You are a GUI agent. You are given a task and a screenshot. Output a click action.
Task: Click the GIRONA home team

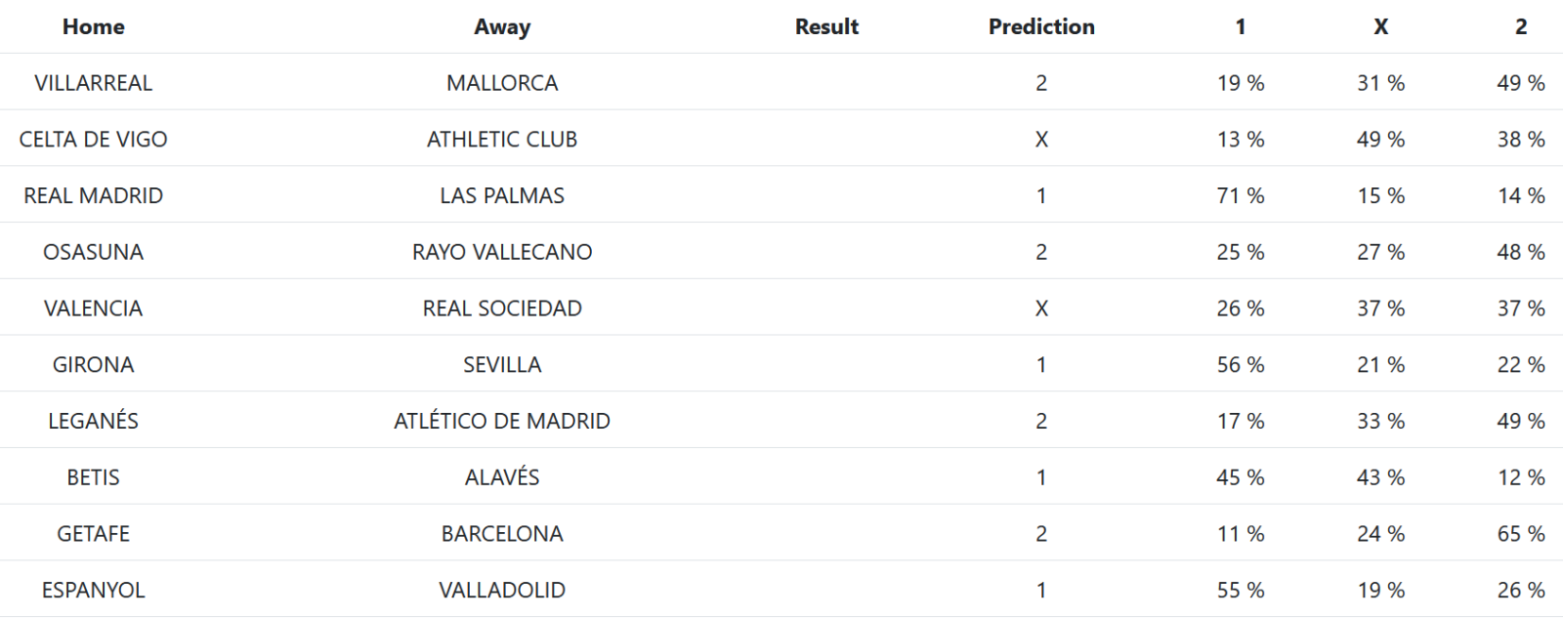coord(93,364)
